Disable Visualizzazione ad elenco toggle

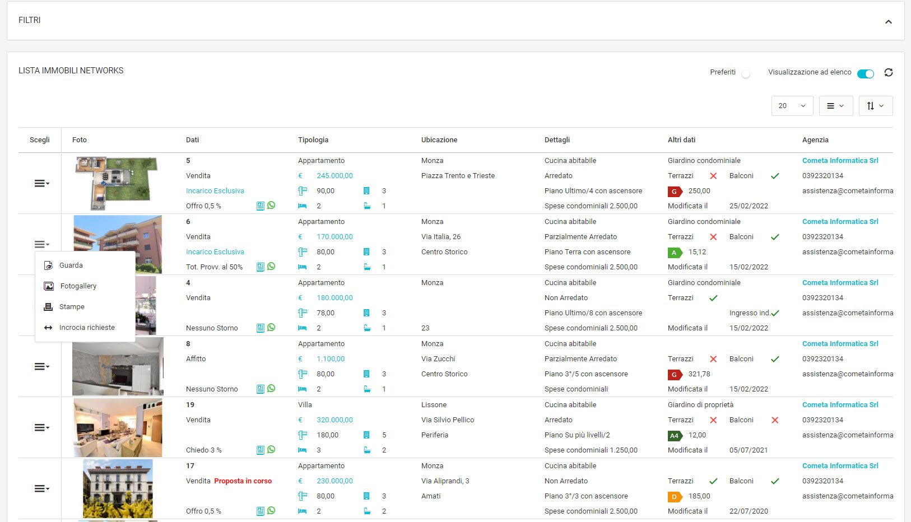pyautogui.click(x=865, y=74)
